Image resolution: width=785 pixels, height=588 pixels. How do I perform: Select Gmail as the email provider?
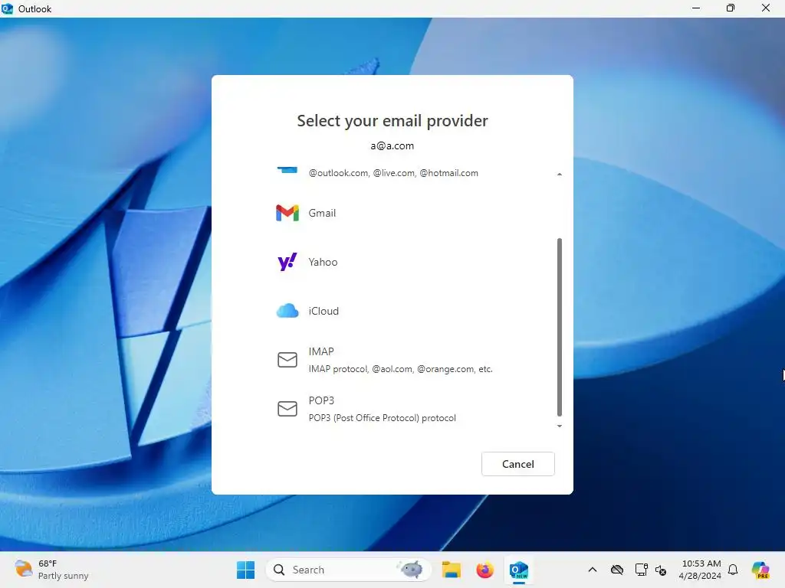tap(322, 213)
